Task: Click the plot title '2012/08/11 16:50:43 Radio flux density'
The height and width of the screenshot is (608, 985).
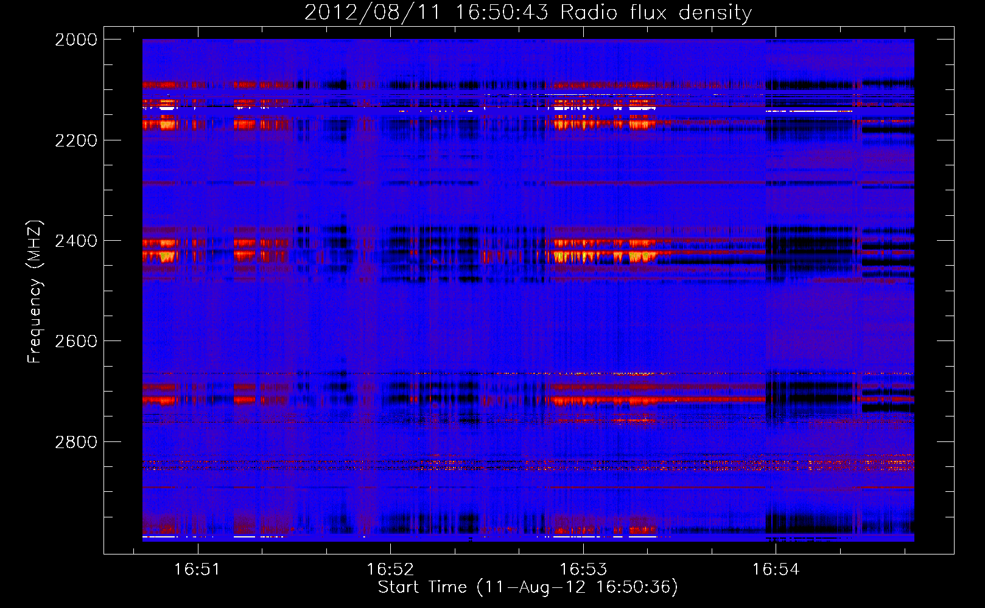Action: pos(528,13)
